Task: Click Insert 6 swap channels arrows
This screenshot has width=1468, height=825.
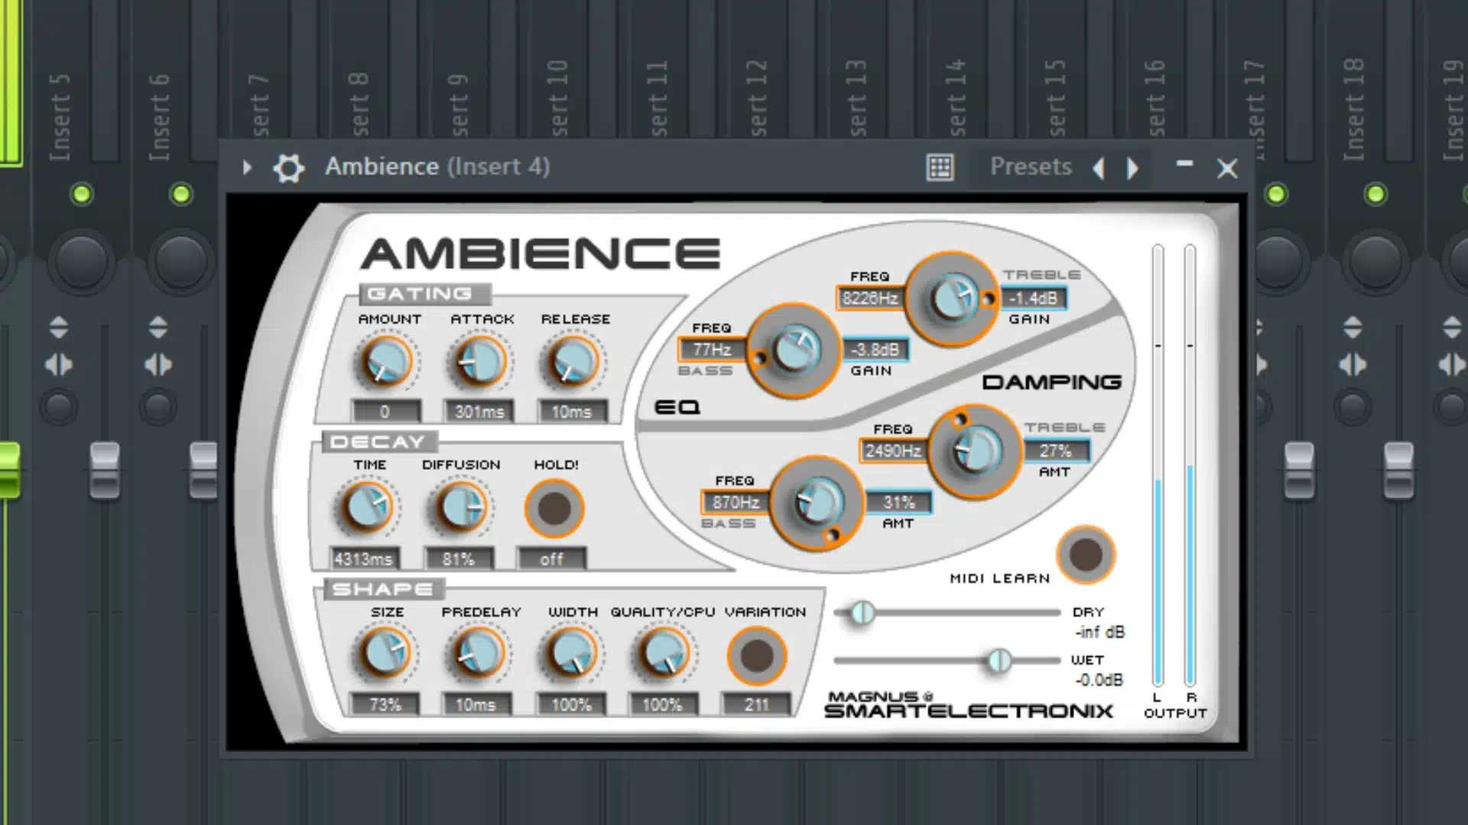Action: pos(158,364)
